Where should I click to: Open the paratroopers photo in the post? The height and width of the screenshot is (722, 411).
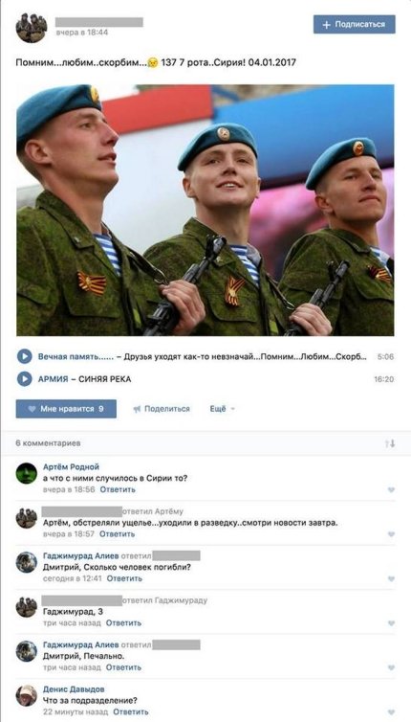click(205, 210)
